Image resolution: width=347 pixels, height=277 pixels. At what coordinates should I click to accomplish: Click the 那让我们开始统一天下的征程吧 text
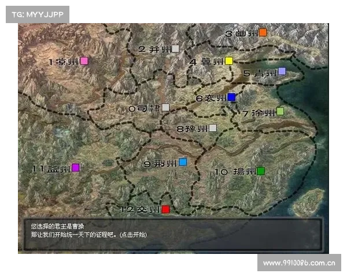coord(72,235)
